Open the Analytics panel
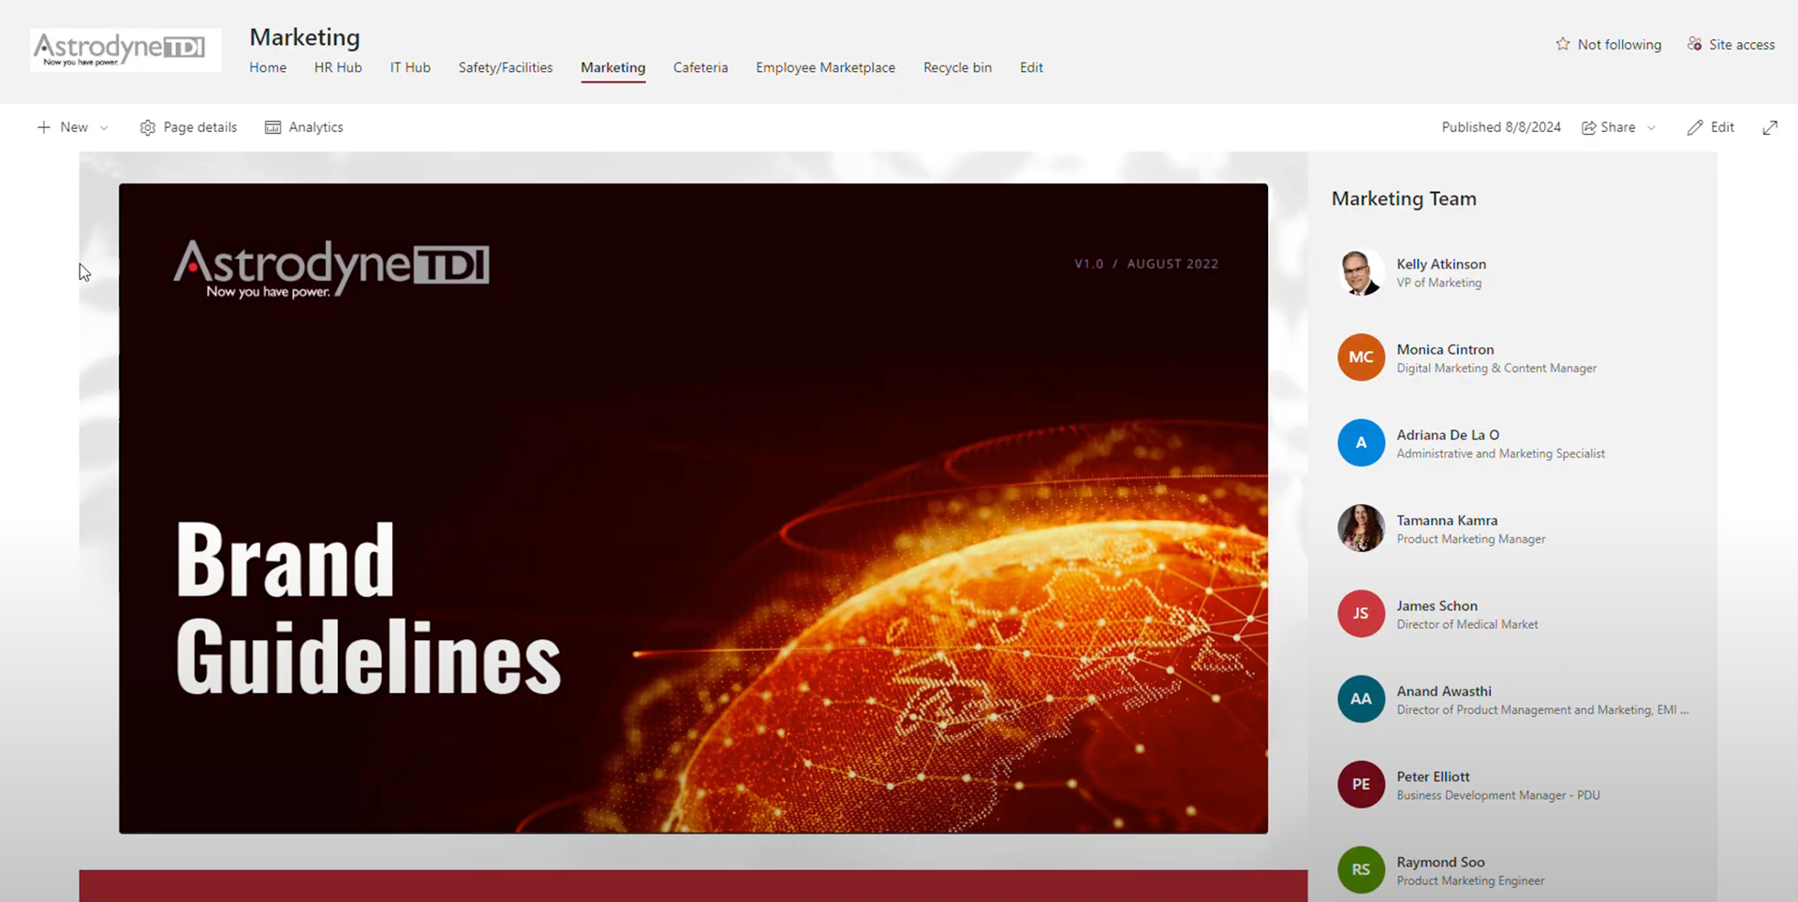 coord(303,127)
